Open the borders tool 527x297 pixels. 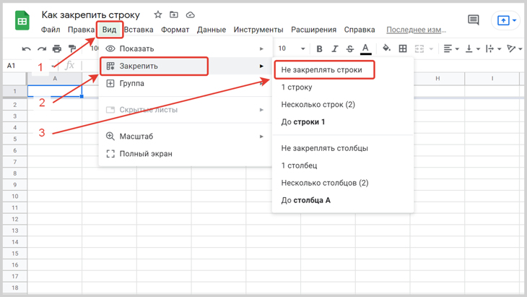pos(403,48)
